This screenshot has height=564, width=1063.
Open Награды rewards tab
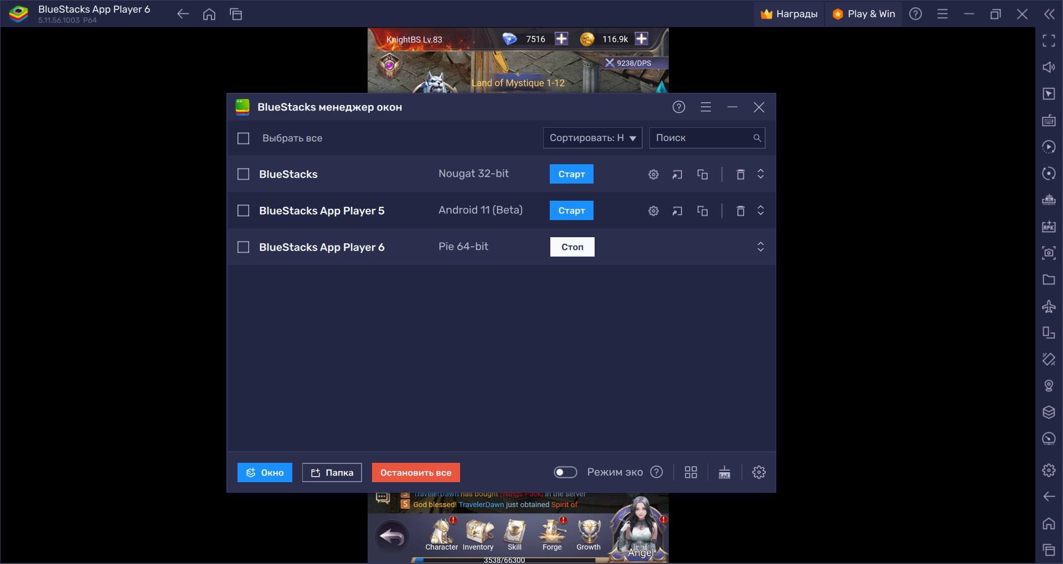pyautogui.click(x=789, y=14)
